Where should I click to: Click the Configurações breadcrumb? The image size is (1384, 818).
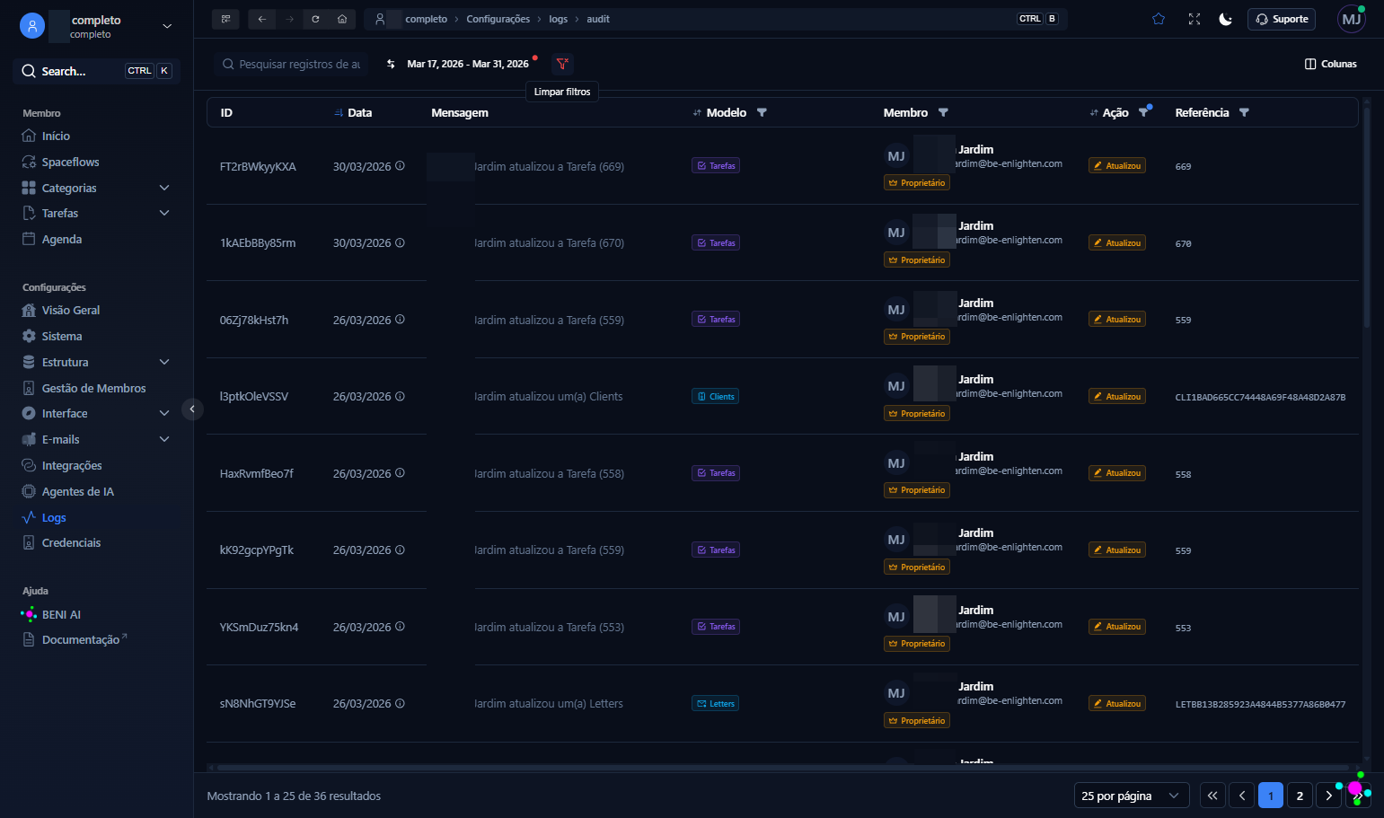click(498, 19)
